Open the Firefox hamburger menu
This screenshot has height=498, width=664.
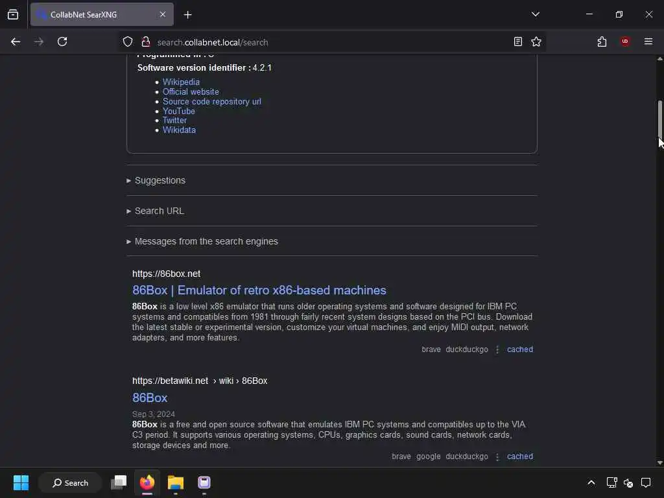pos(648,41)
